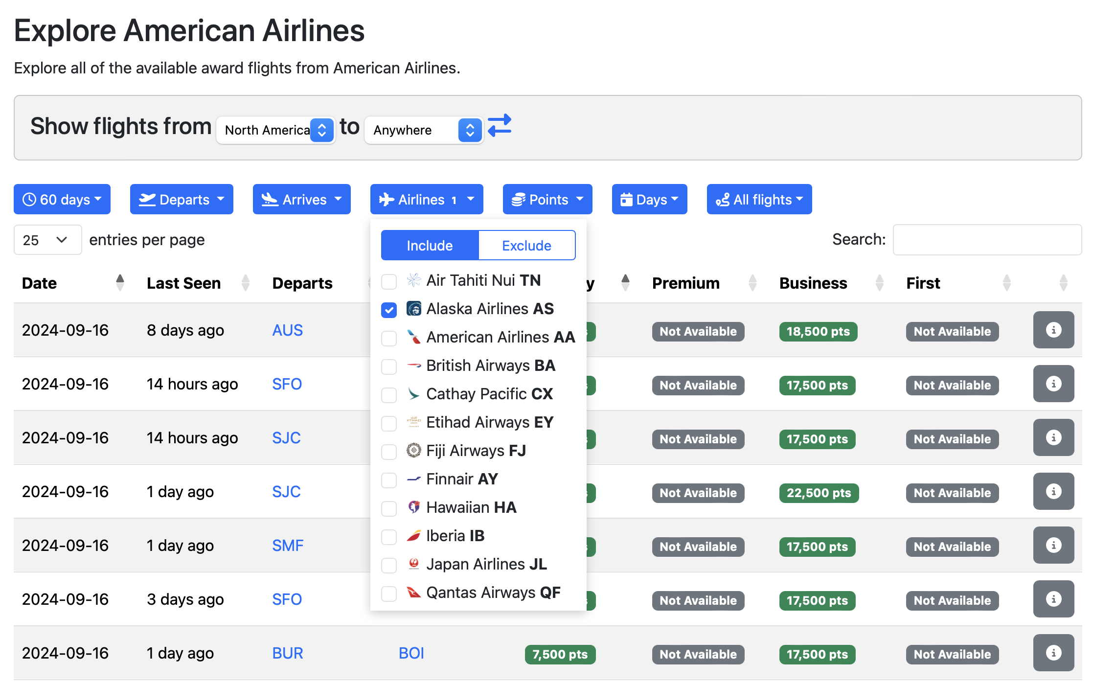Switch to the Exclude tab
Image resolution: width=1093 pixels, height=685 pixels.
[x=527, y=245]
